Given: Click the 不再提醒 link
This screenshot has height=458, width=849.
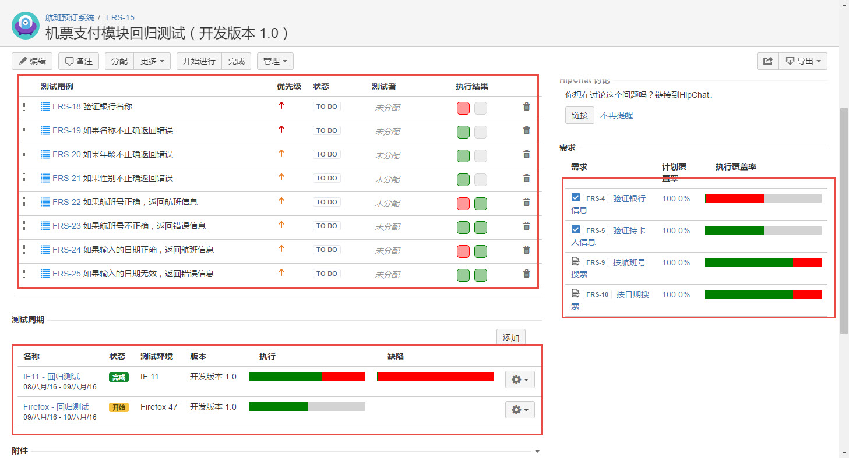Looking at the screenshot, I should tap(617, 115).
